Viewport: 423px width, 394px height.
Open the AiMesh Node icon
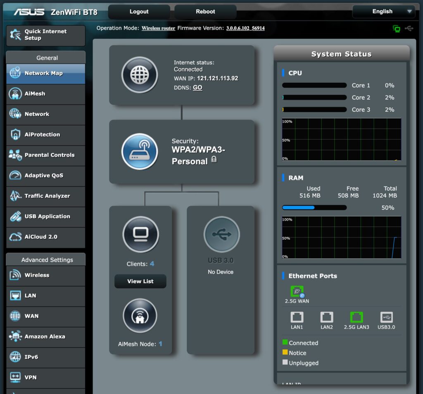pos(140,316)
